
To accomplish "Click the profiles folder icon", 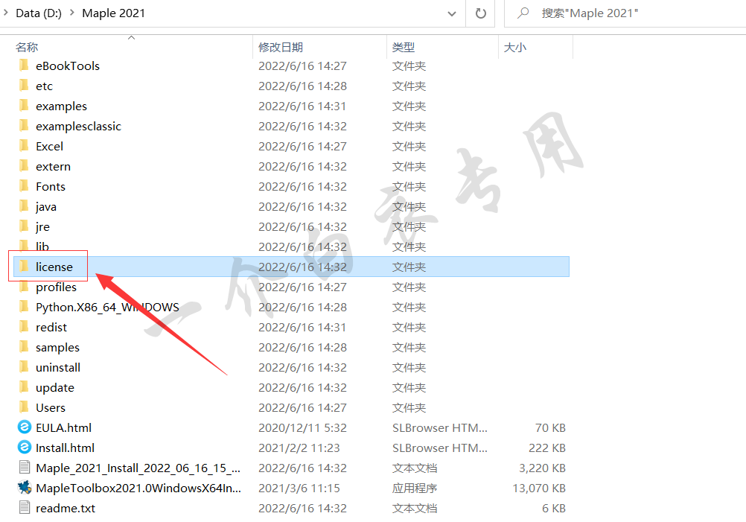I will coord(25,287).
